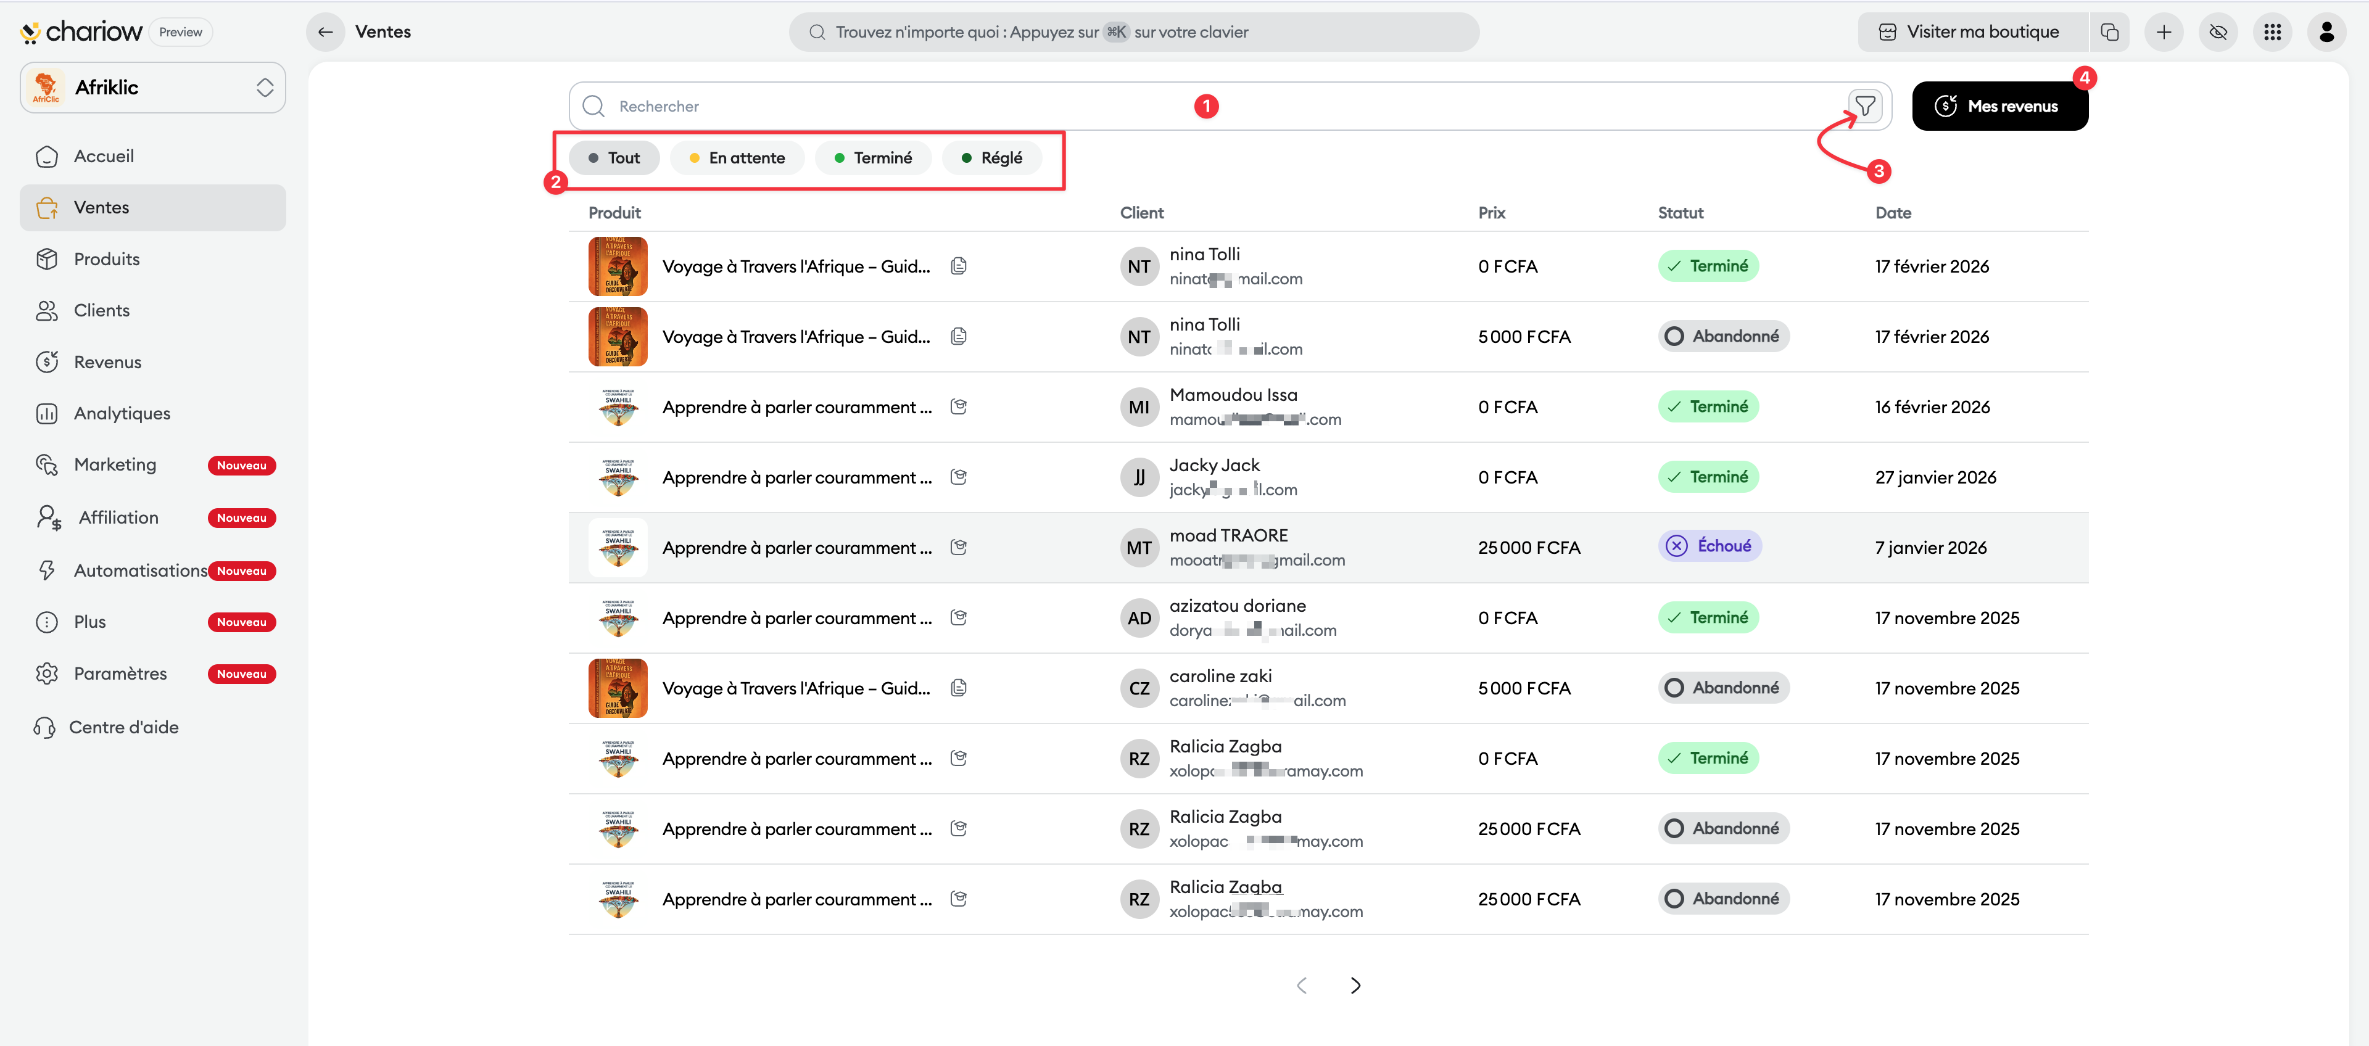Open Produits from the sidebar menu
This screenshot has width=2369, height=1046.
coord(107,258)
